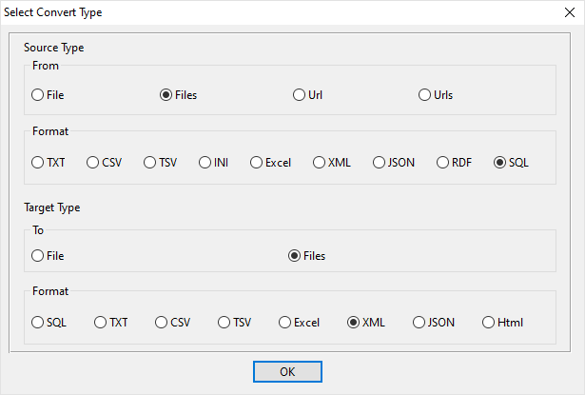Choose TSV source format radio button
The height and width of the screenshot is (395, 585).
point(150,163)
